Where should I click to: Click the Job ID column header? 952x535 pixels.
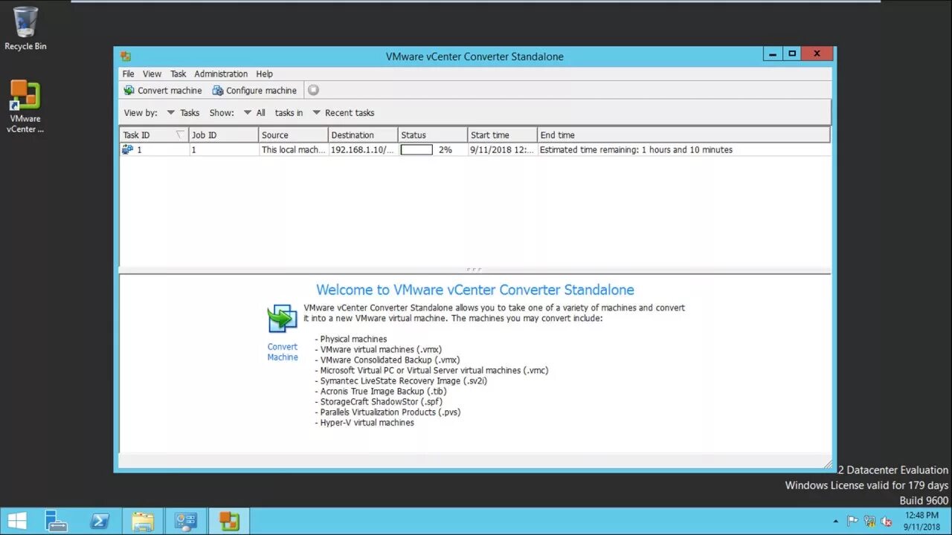click(223, 134)
